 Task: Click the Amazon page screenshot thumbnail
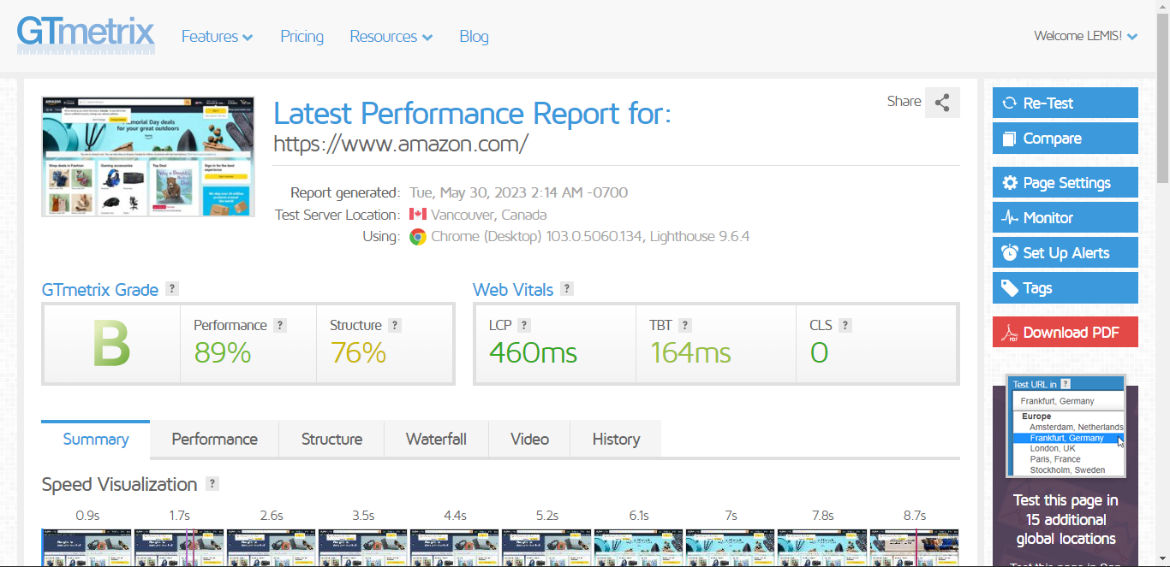tap(148, 157)
